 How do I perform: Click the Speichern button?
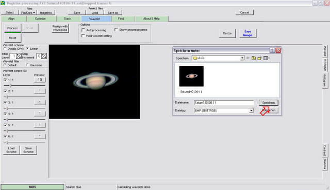tap(268, 103)
